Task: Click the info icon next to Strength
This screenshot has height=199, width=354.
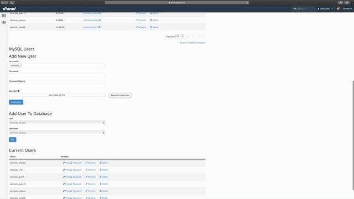Action: tap(18, 91)
